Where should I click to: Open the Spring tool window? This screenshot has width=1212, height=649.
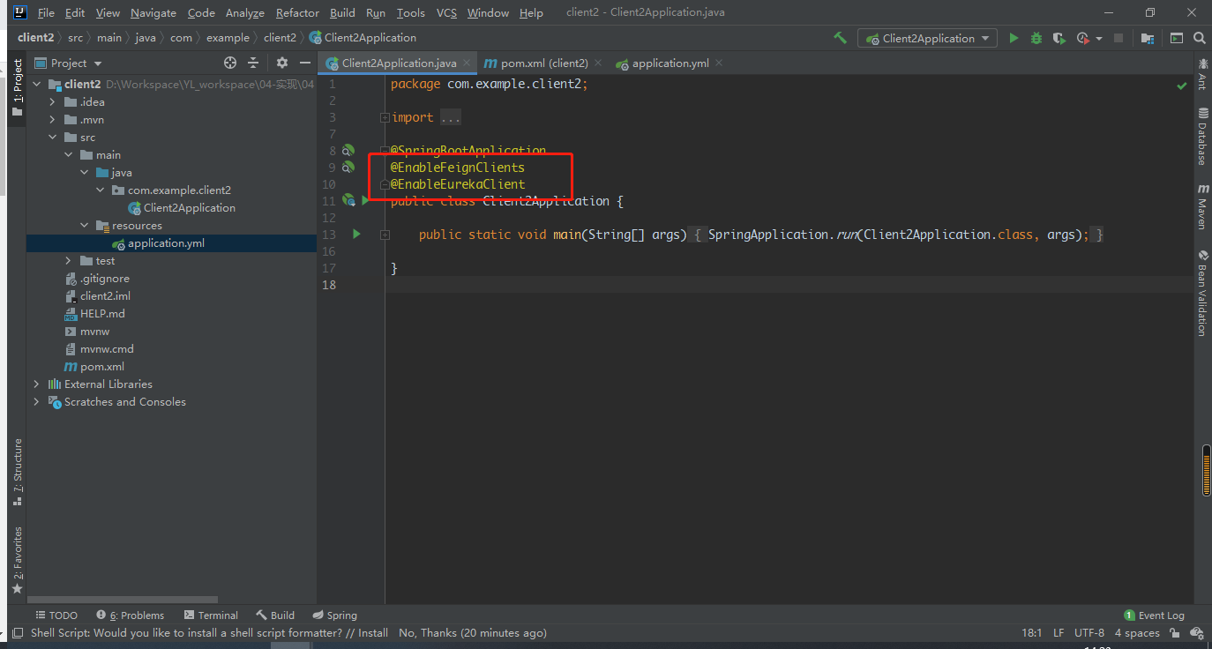pyautogui.click(x=334, y=615)
